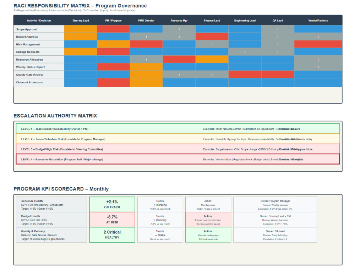Click the Declining trend cell

pos(160,220)
